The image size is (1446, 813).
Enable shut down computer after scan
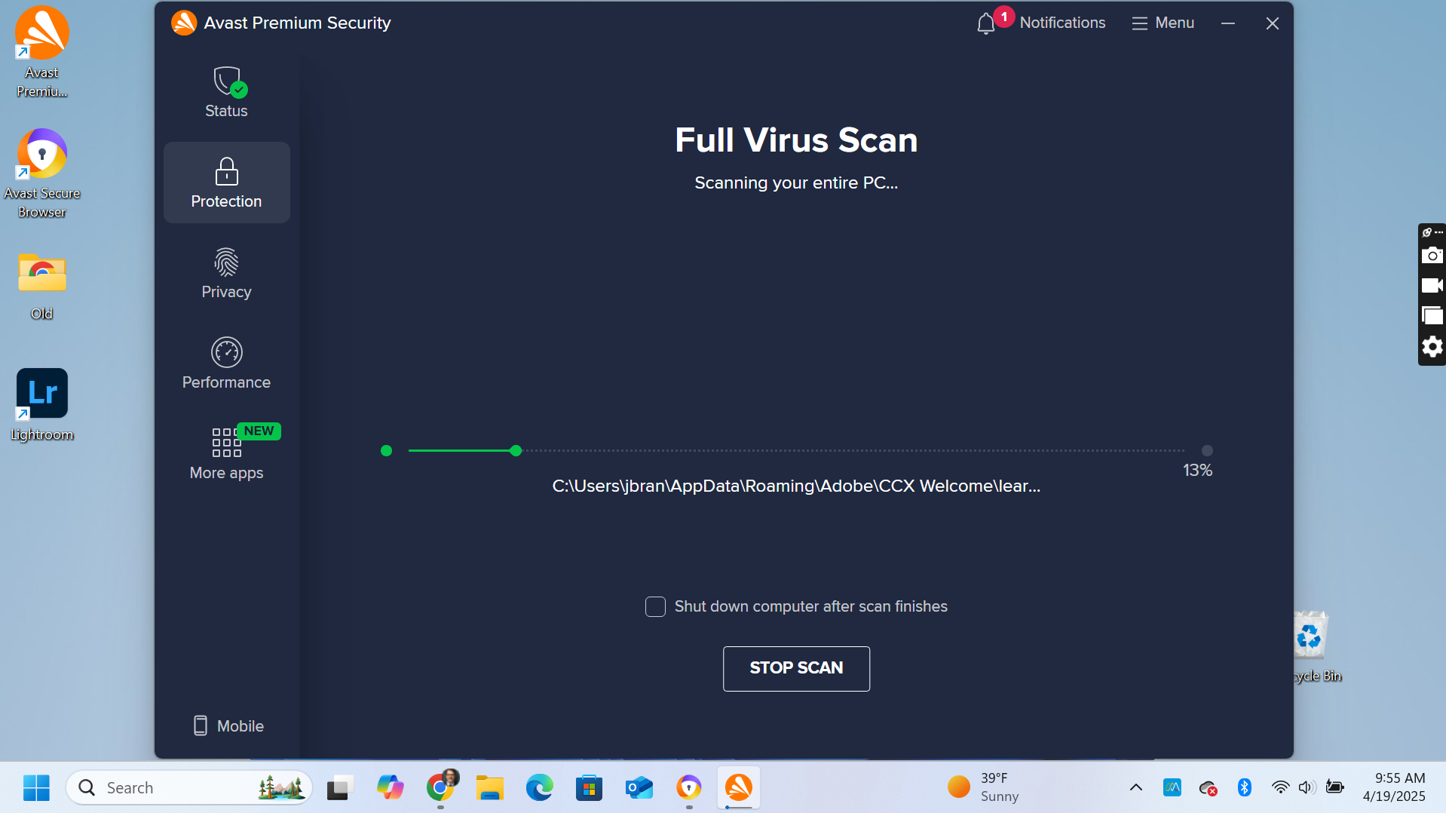[x=655, y=606]
